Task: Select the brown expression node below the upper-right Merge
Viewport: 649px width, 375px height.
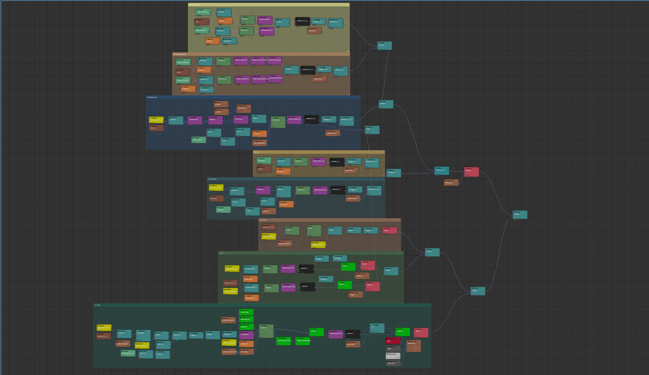Action: pos(451,182)
